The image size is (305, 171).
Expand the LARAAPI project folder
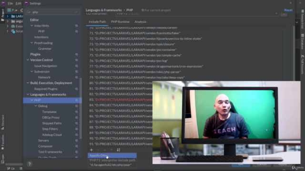tap(8, 16)
